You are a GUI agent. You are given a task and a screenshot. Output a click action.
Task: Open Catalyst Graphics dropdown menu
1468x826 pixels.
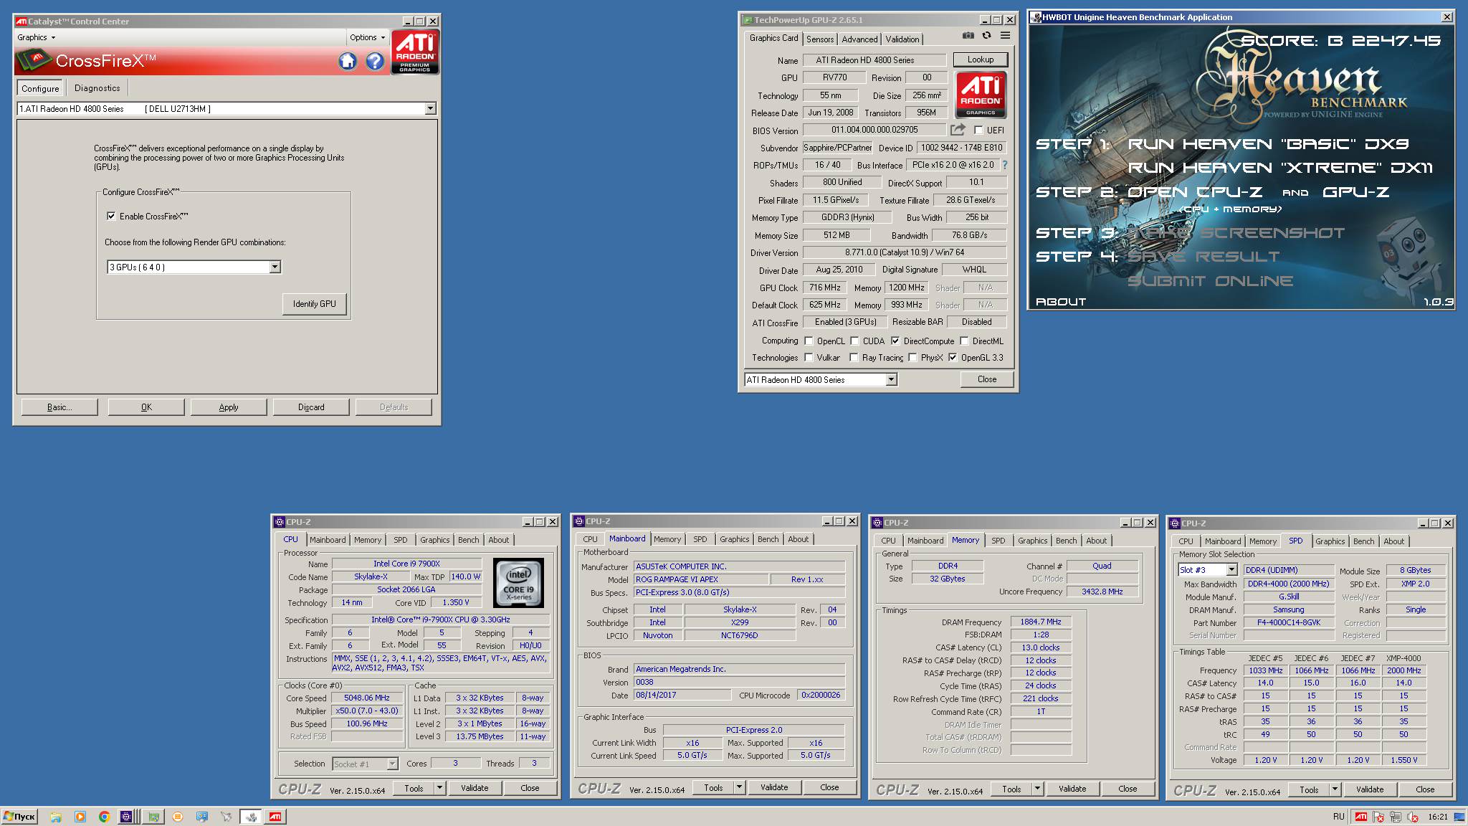point(36,37)
